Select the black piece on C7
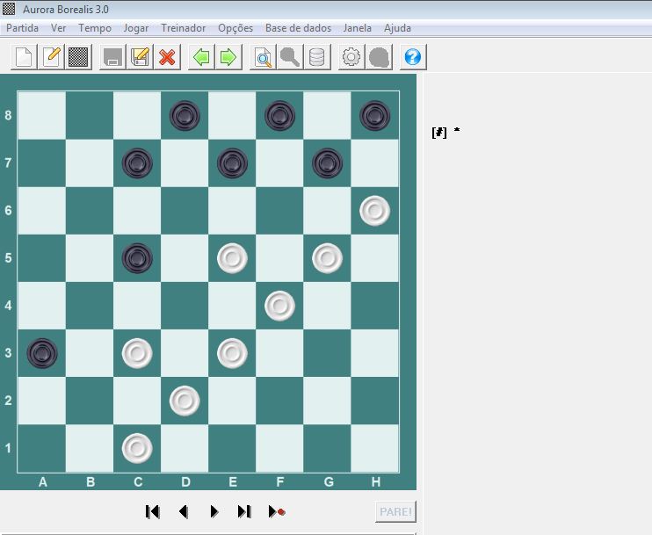The image size is (652, 535). [137, 163]
